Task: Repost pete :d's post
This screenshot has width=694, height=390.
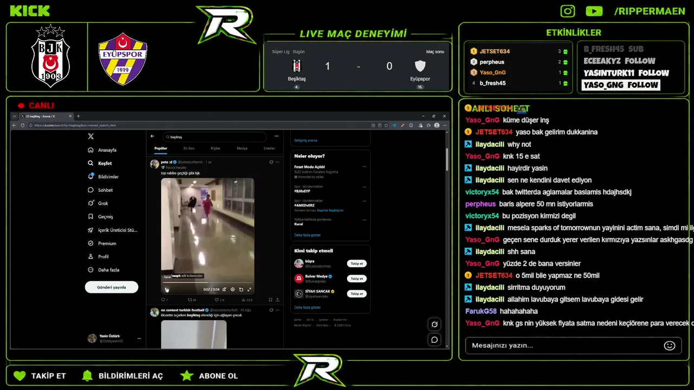Action: 191,300
